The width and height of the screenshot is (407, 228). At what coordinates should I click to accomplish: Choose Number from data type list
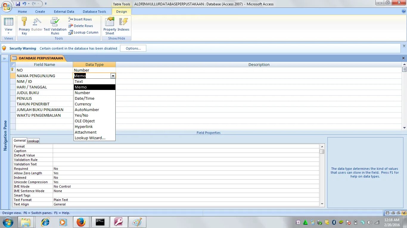tap(94, 93)
